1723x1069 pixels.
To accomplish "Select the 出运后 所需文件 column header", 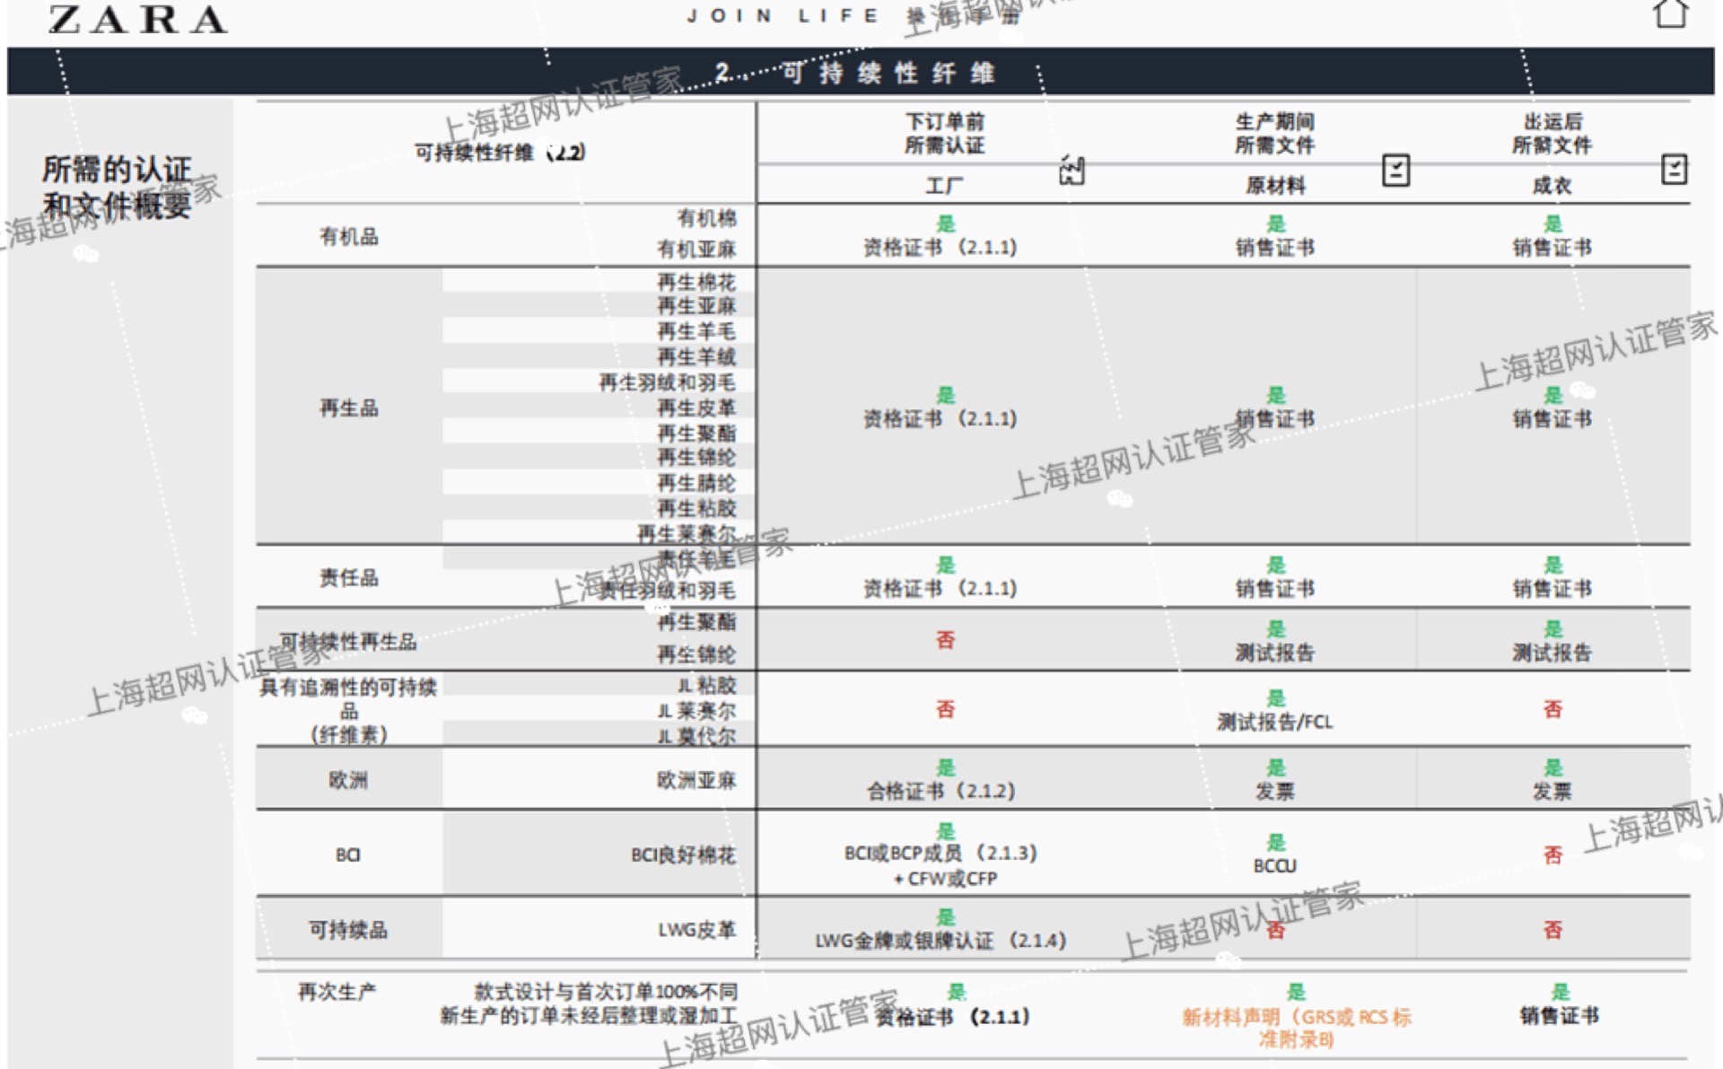I will click(1552, 133).
